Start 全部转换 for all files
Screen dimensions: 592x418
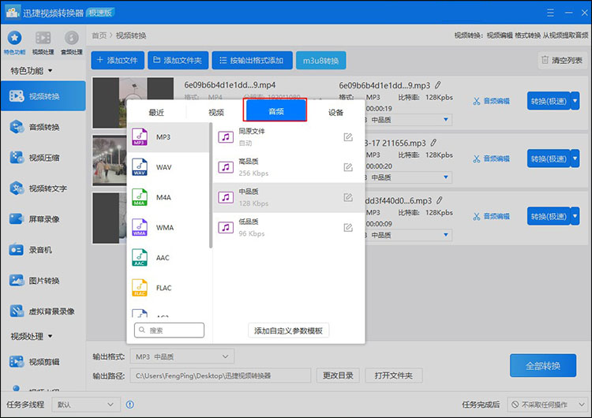pyautogui.click(x=543, y=366)
